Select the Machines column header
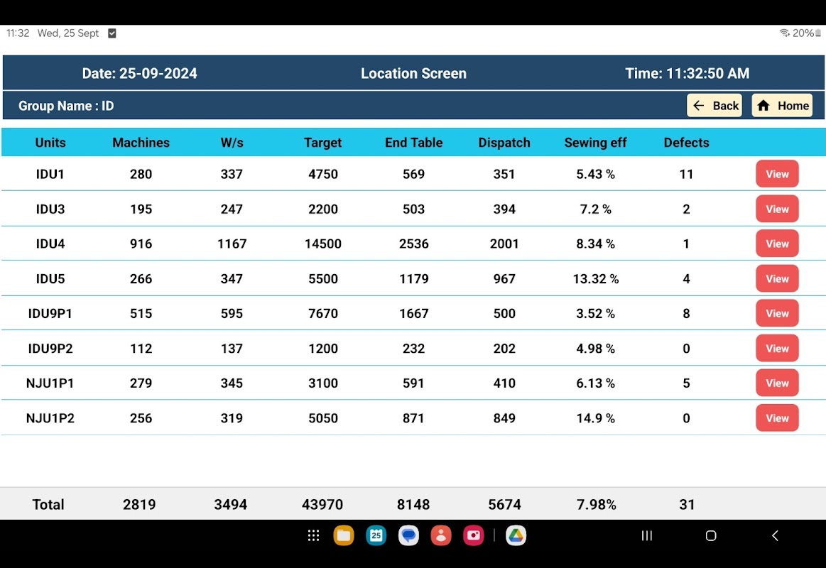This screenshot has height=568, width=826. click(141, 143)
